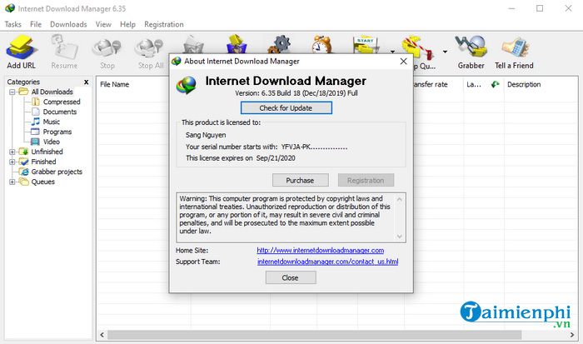The image size is (583, 344).
Task: Click the Delete trash bin toolbar icon
Action: point(193,45)
